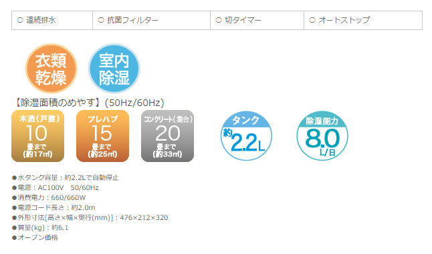The width and height of the screenshot is (432, 254).
Task: Click the blue 室内除湿 circle badge
Action: click(114, 69)
